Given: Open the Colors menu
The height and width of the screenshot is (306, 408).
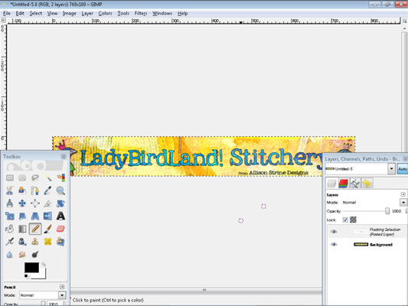Looking at the screenshot, I should 105,13.
